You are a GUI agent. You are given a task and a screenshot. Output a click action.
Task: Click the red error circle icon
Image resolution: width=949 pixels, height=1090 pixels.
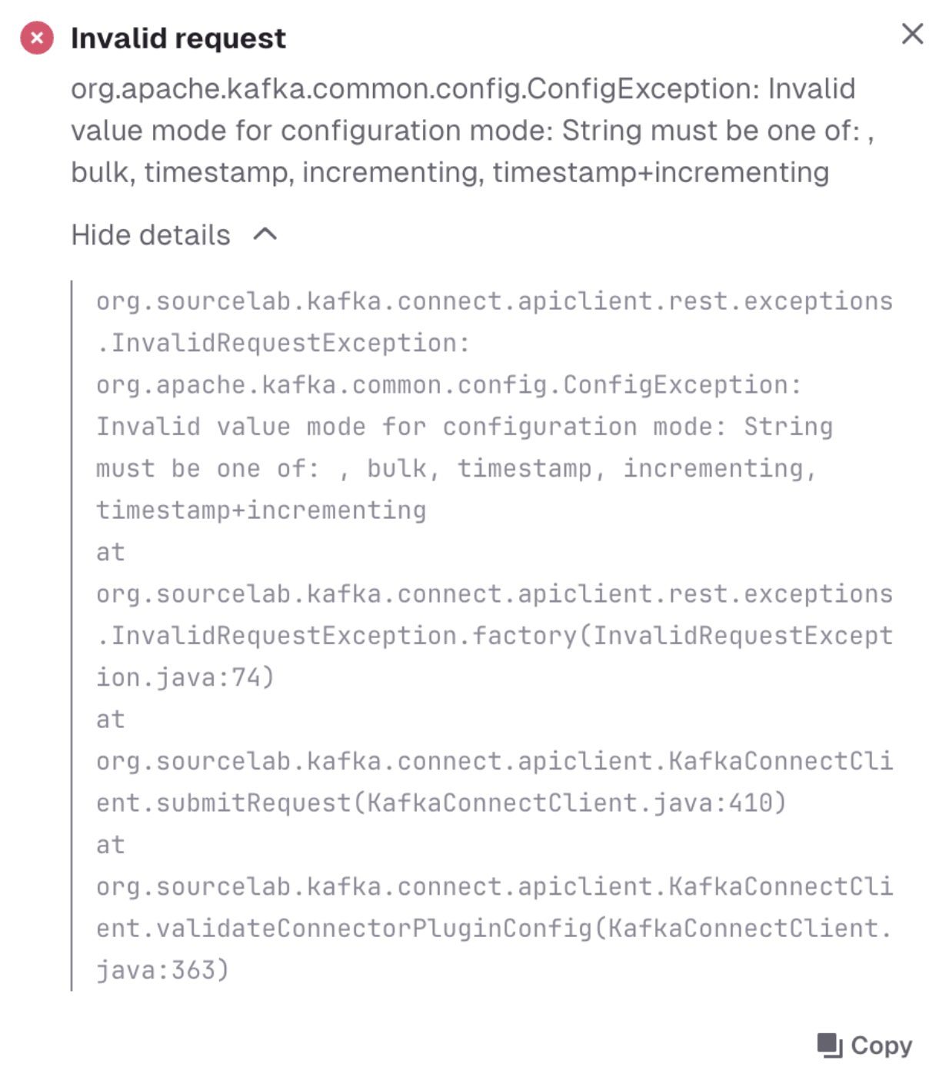(x=36, y=38)
